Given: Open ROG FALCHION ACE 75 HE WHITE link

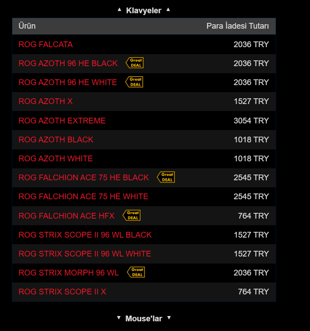Looking at the screenshot, I should click(83, 197).
